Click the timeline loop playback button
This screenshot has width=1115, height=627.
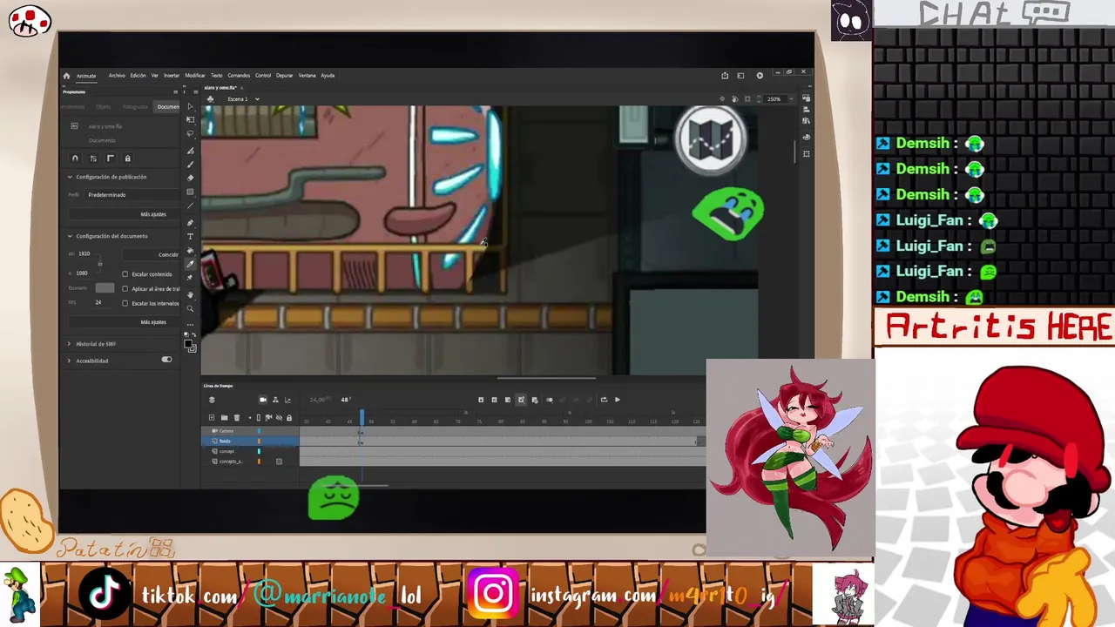tap(604, 400)
